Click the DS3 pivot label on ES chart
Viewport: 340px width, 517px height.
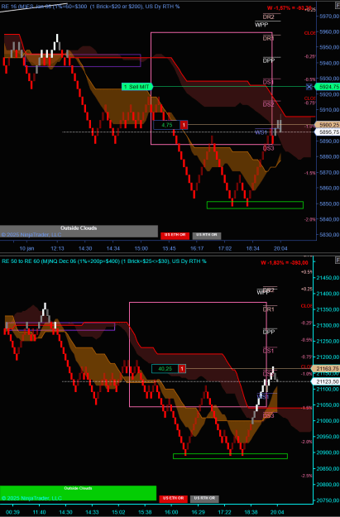click(268, 148)
